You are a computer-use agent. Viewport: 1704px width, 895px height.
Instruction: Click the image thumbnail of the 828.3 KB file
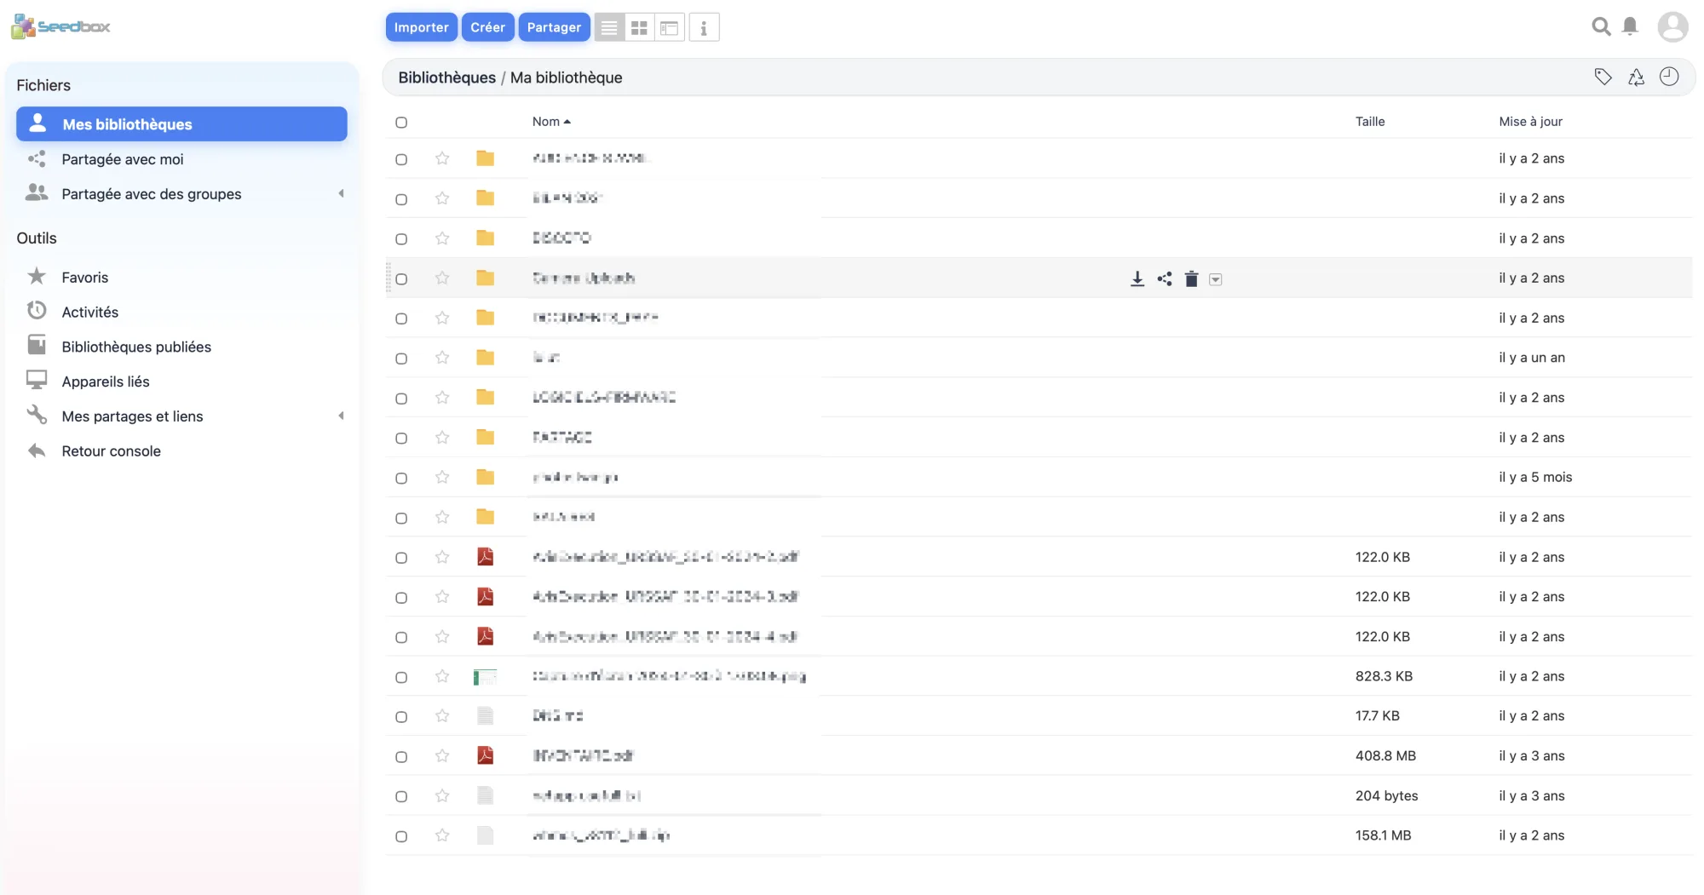pos(486,677)
